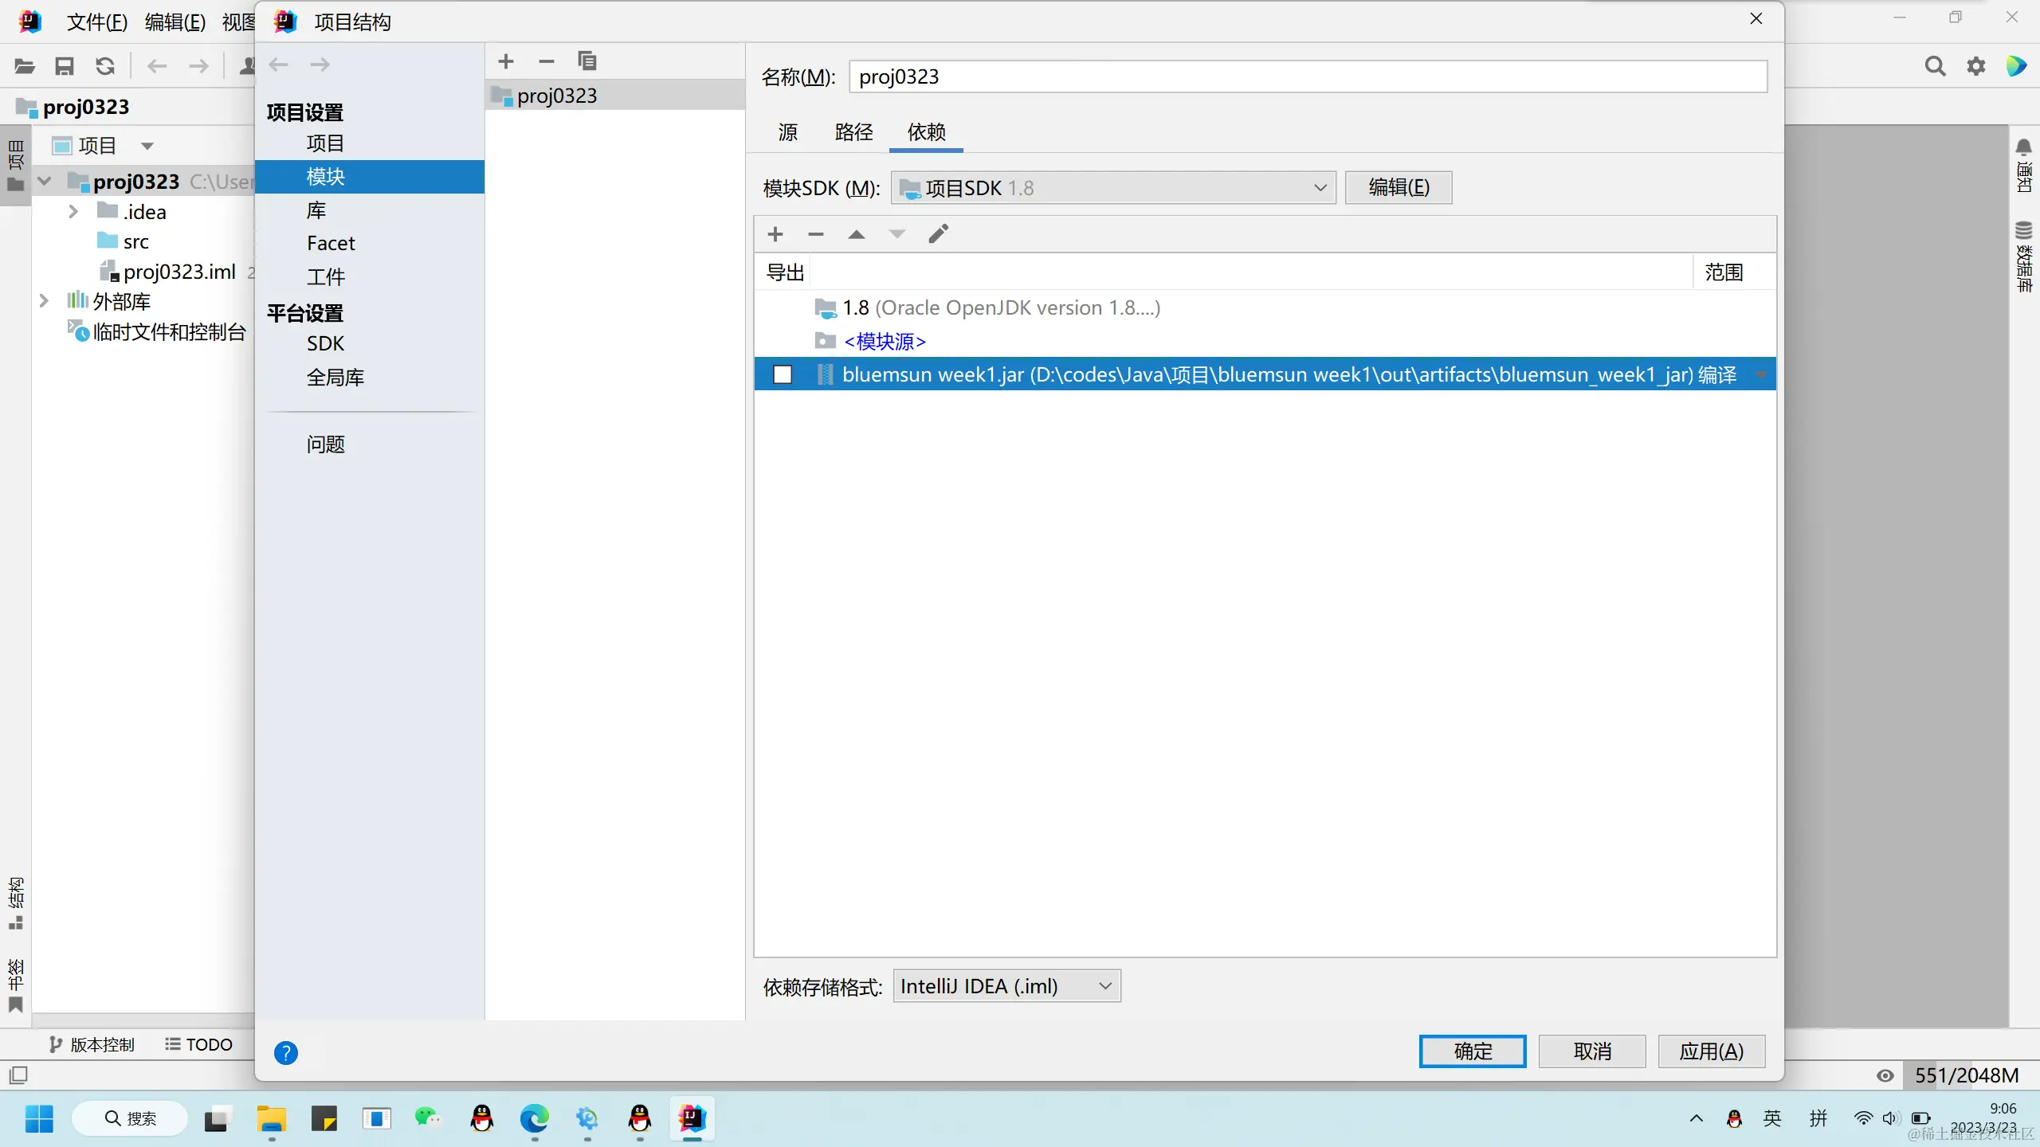The height and width of the screenshot is (1147, 2040).
Task: Switch to the 路径 tab
Action: click(x=853, y=132)
